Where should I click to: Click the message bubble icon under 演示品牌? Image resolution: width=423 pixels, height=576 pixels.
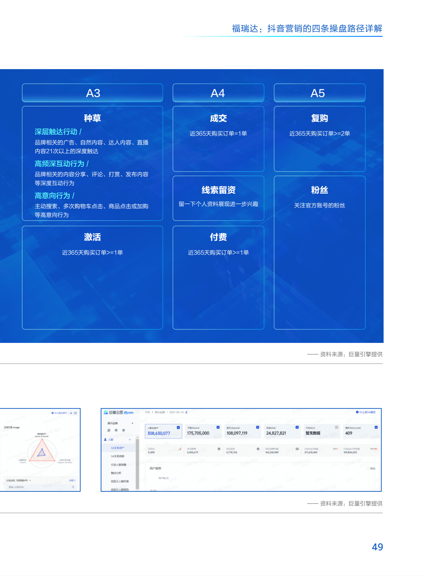click(109, 430)
